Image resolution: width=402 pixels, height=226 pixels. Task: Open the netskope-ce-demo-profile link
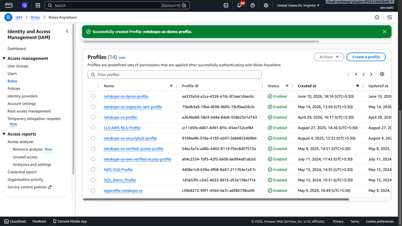pyautogui.click(x=126, y=96)
